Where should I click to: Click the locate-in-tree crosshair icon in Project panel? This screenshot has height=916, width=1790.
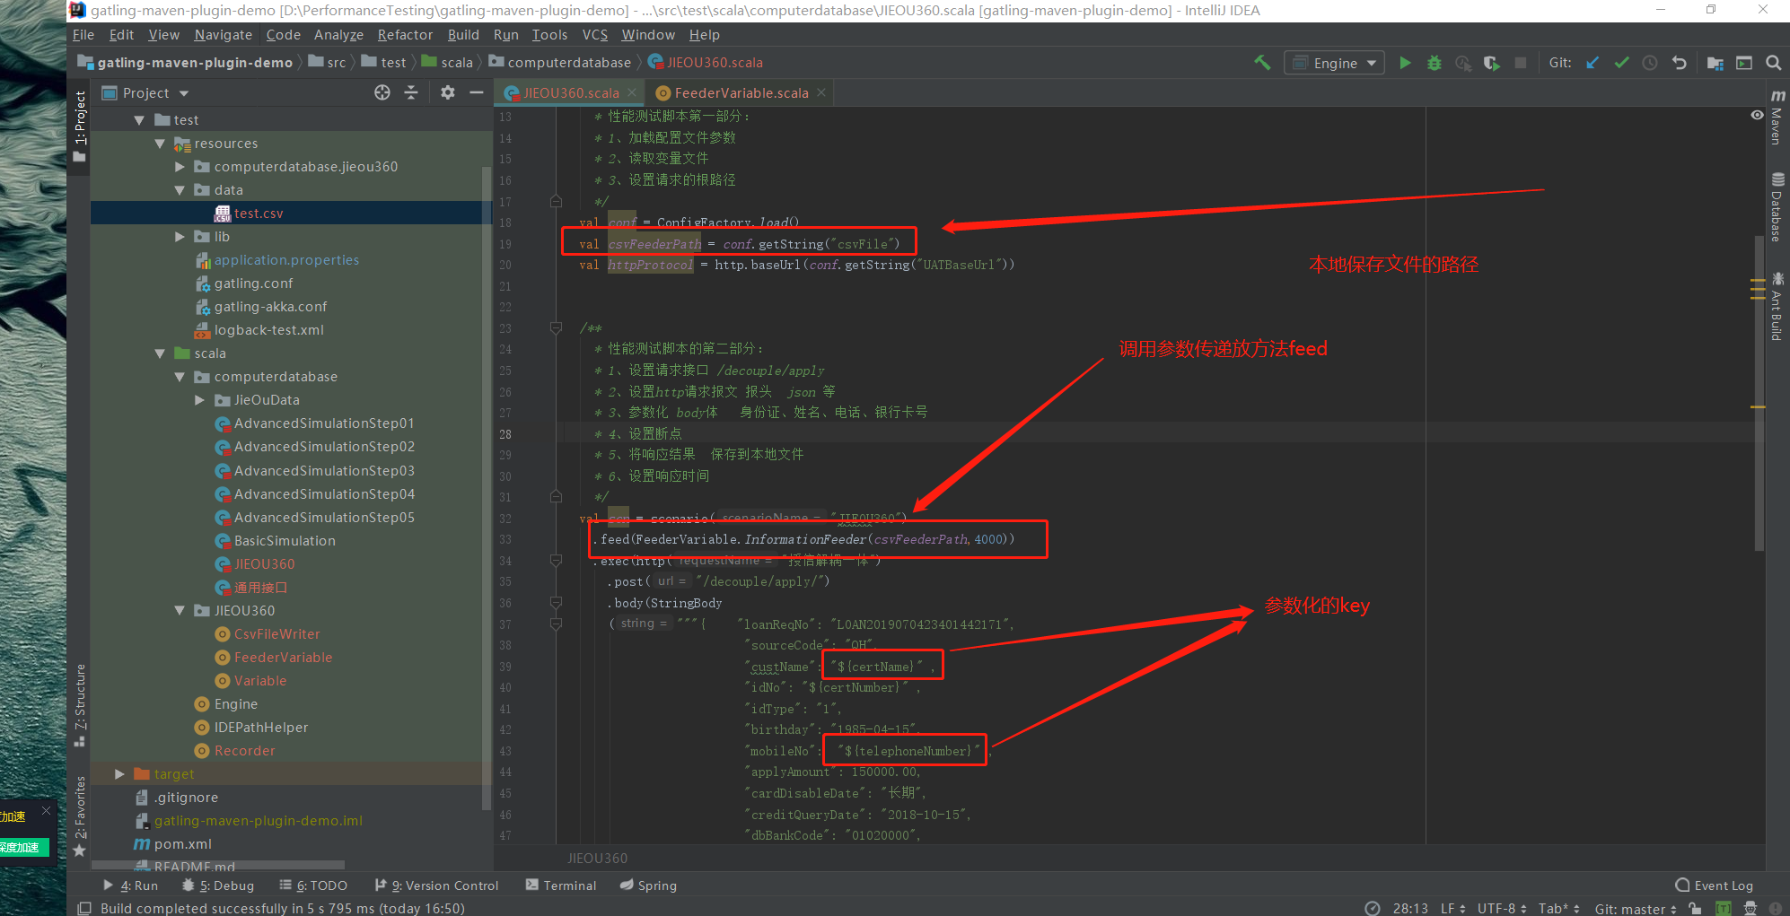(x=382, y=92)
